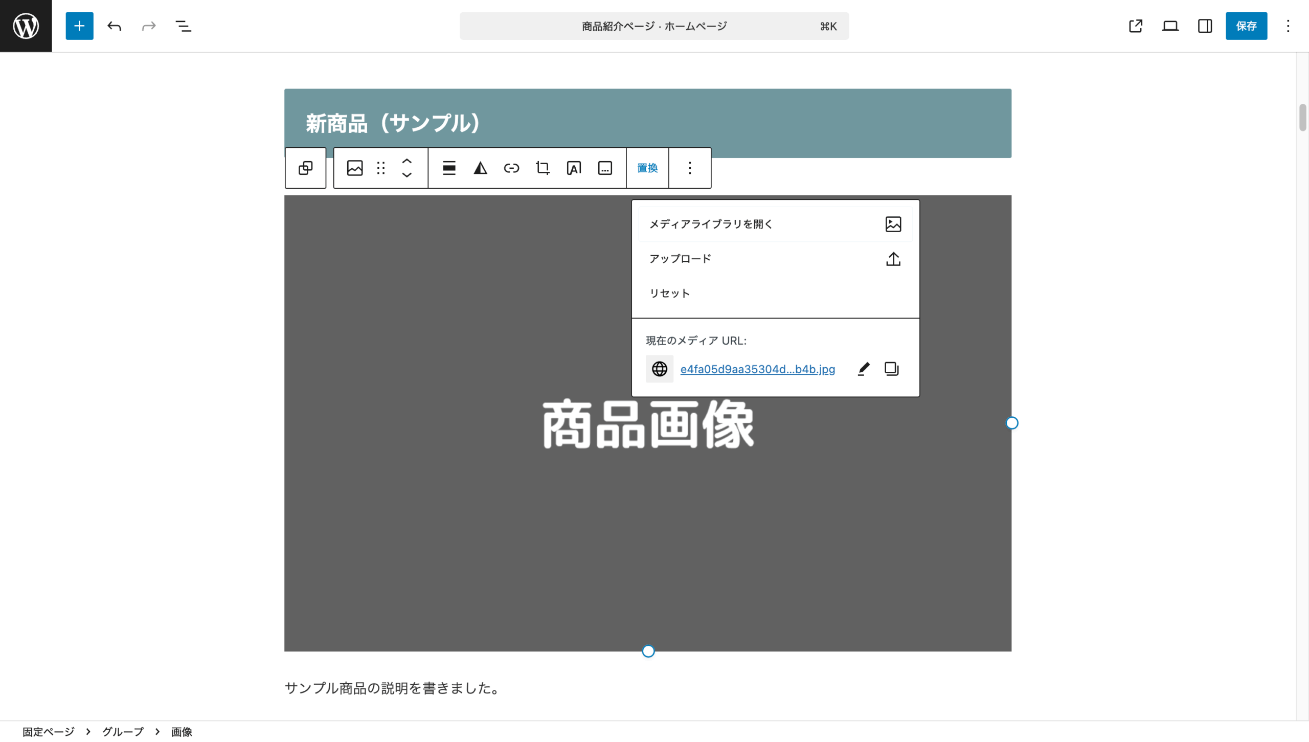Open the block inserter plus button

[79, 26]
